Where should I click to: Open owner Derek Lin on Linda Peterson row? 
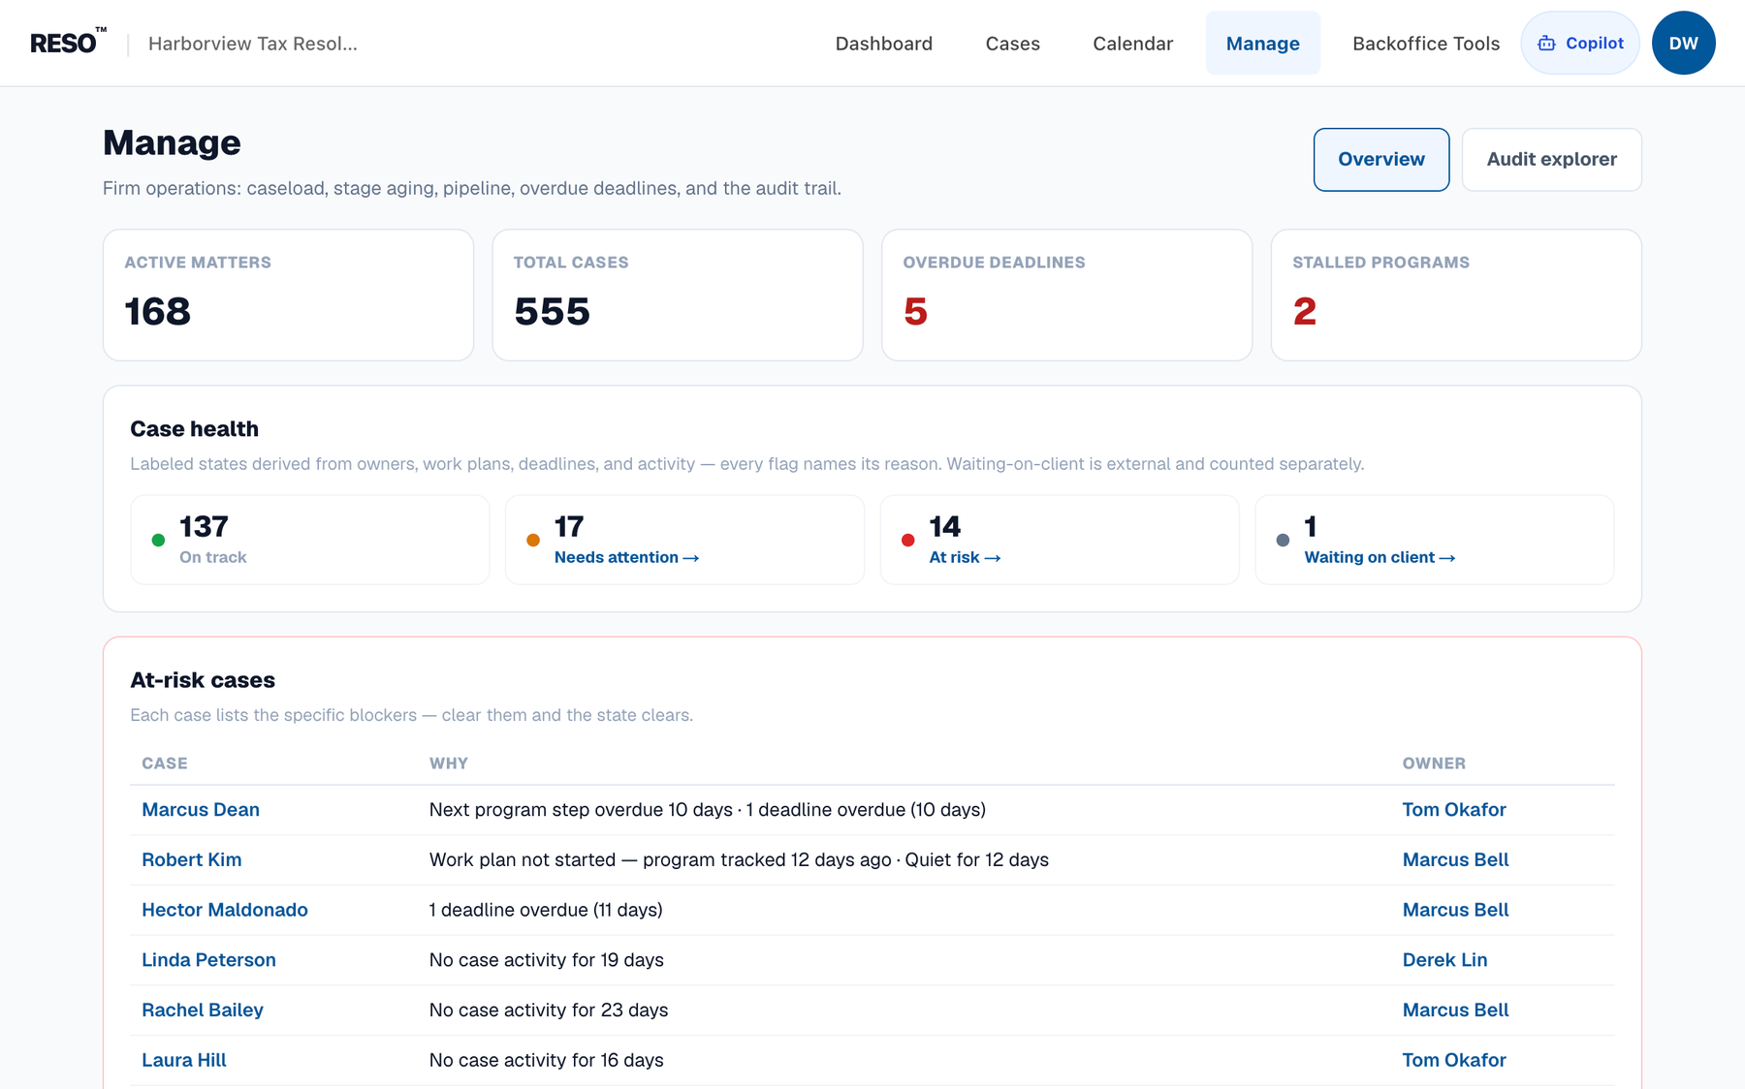[1444, 960]
